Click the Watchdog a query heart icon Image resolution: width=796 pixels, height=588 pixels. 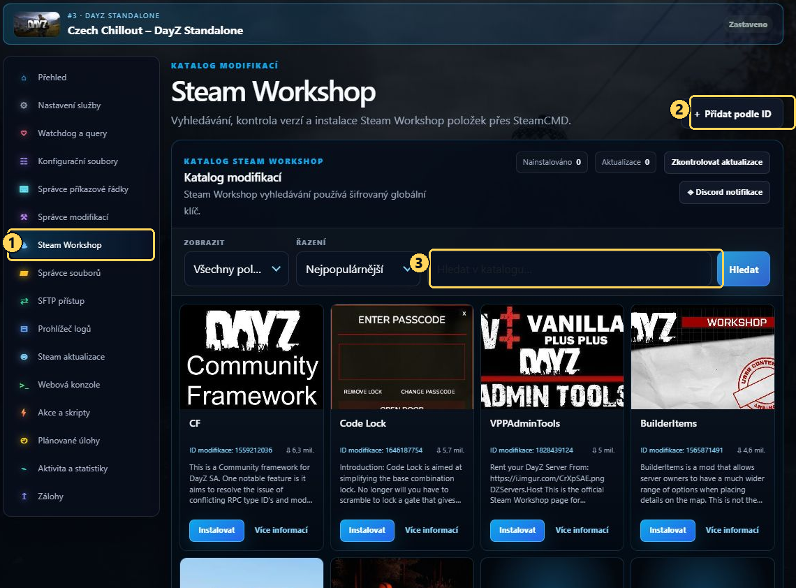(24, 133)
